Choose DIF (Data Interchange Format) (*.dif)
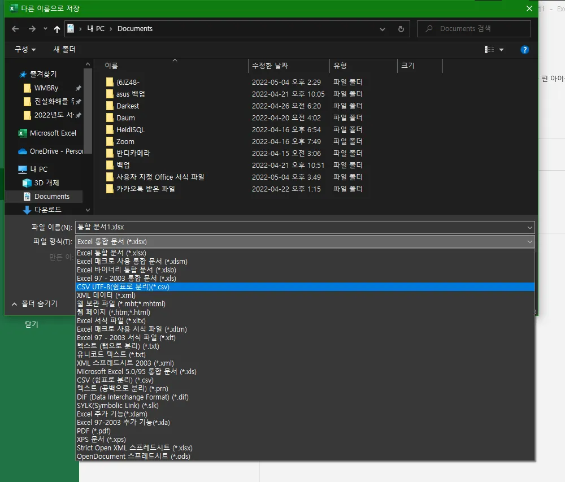Image resolution: width=565 pixels, height=482 pixels. point(305,397)
